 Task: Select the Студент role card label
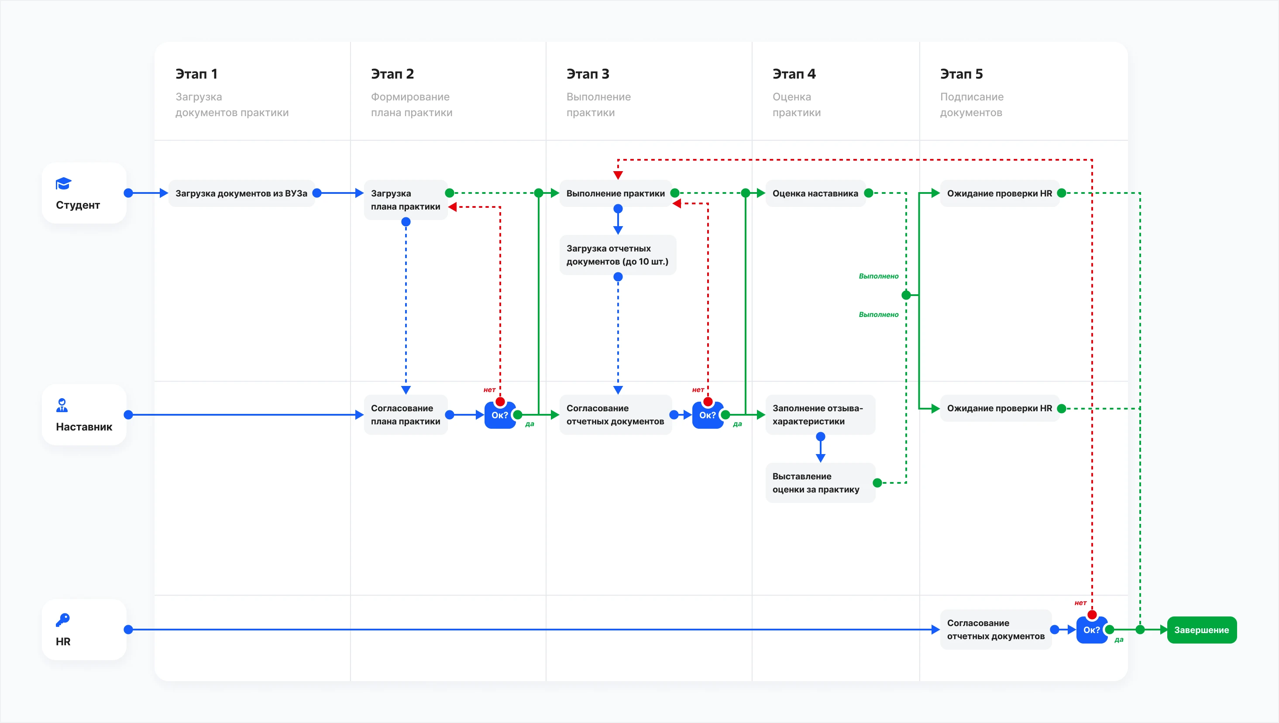[x=78, y=205]
